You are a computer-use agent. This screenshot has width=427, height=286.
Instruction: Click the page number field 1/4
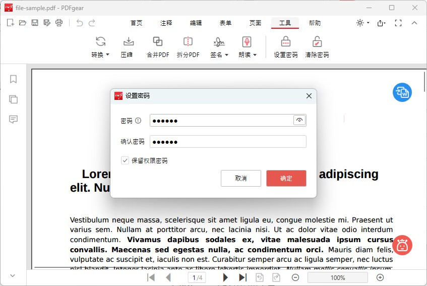(197, 277)
